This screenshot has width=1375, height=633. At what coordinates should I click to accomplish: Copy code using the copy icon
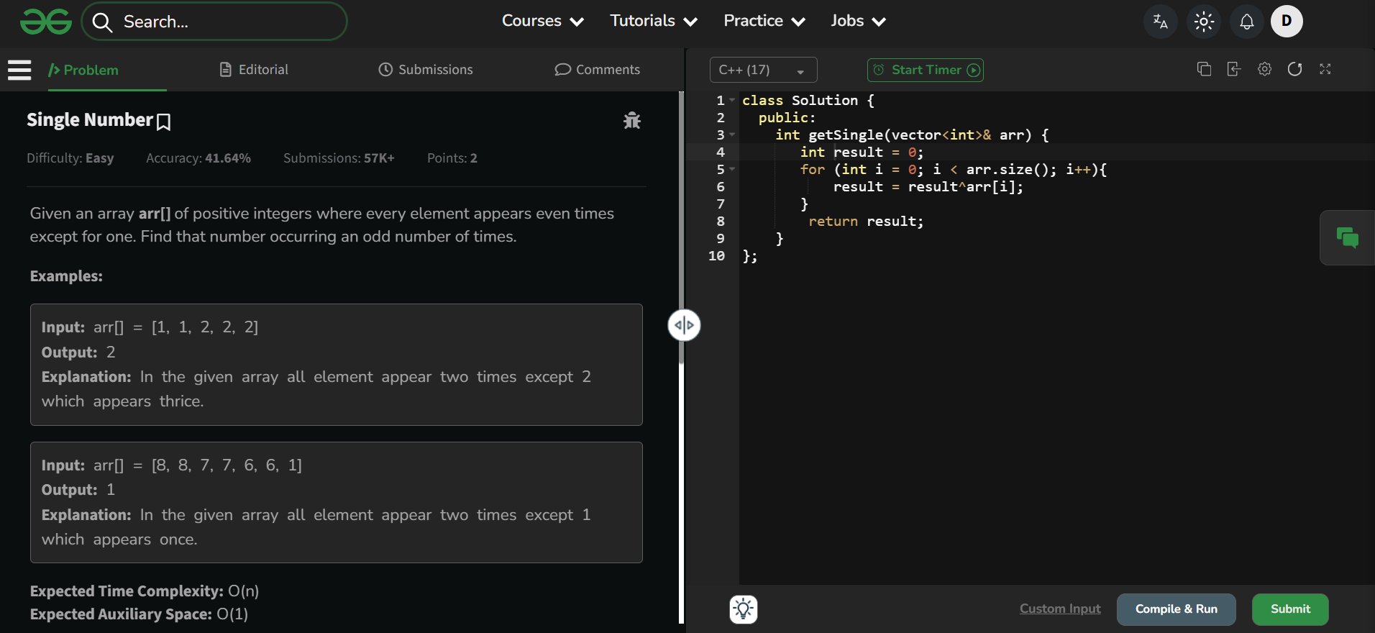click(1204, 69)
